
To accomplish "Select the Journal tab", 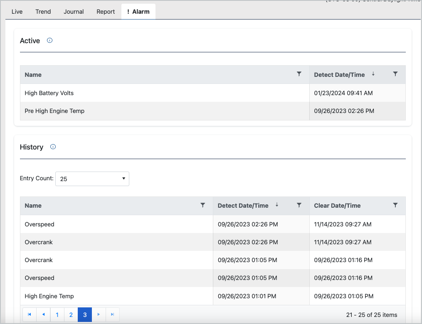I will (74, 12).
